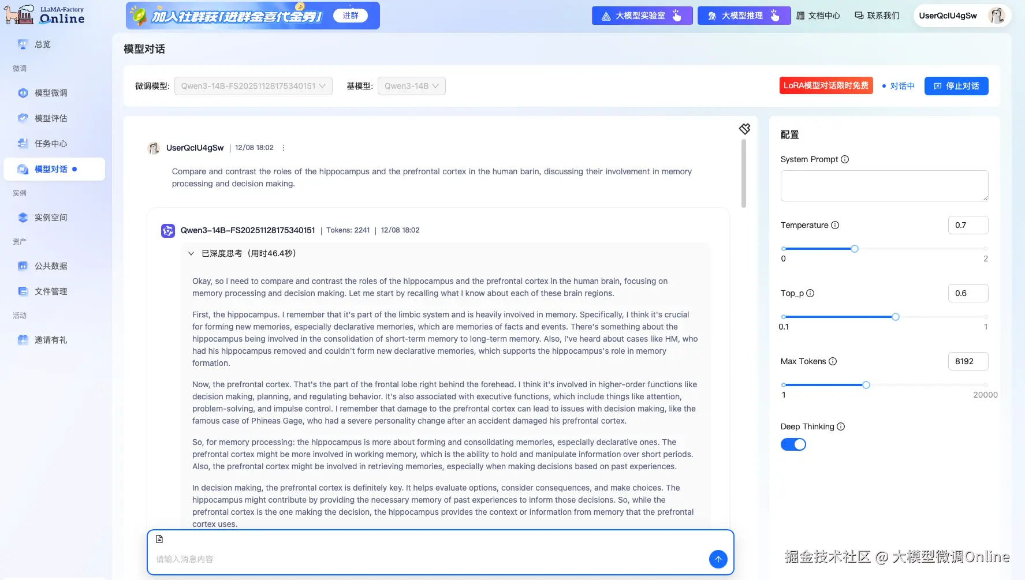Open 公共数据 menu item
The width and height of the screenshot is (1025, 580).
tap(54, 266)
